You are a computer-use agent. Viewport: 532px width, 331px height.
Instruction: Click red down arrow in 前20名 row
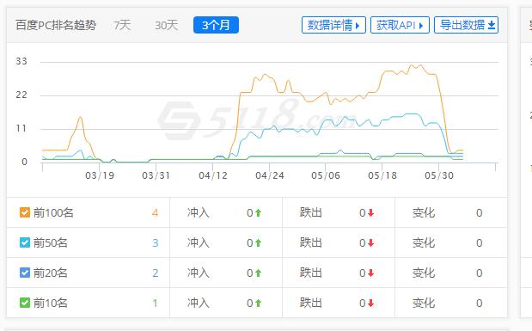point(370,273)
